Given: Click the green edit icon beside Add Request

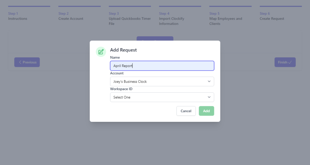Looking at the screenshot, I should 101,52.
